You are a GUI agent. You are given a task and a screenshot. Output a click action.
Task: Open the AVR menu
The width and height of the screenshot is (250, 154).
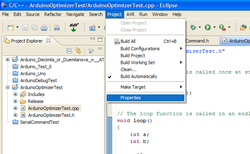(x=130, y=14)
